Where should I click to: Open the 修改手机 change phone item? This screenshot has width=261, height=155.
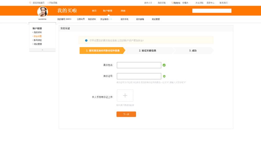tap(125, 19)
